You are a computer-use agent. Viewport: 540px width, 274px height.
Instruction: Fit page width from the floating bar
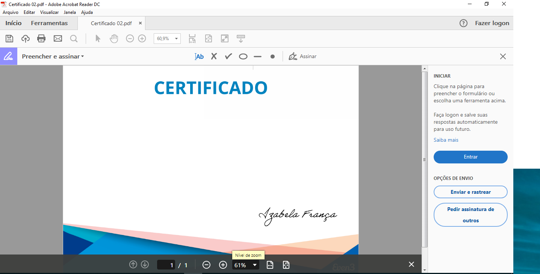tap(270, 265)
